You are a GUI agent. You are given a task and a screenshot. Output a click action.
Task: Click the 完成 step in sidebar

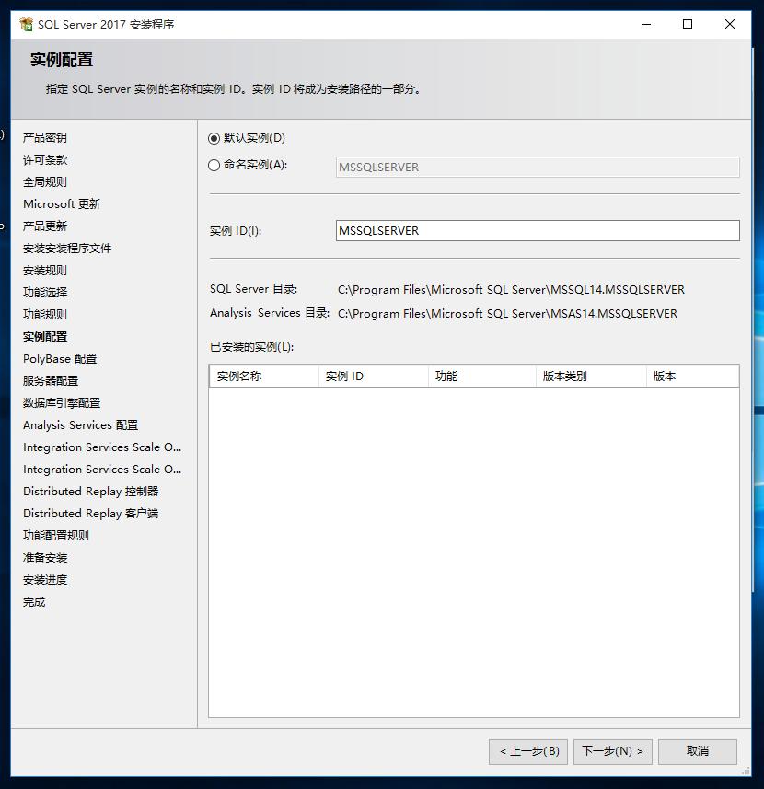click(x=34, y=602)
